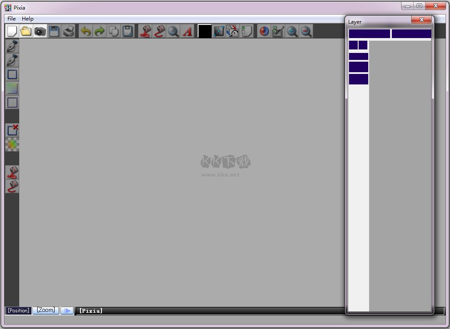Undo the last action
This screenshot has width=450, height=329.
(86, 31)
